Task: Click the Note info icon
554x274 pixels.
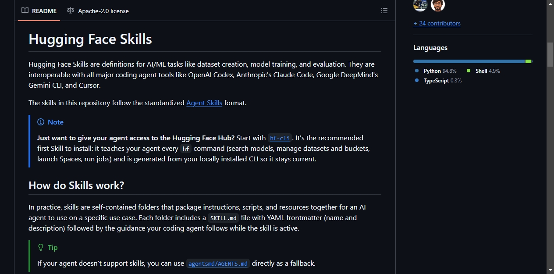Action: 41,122
